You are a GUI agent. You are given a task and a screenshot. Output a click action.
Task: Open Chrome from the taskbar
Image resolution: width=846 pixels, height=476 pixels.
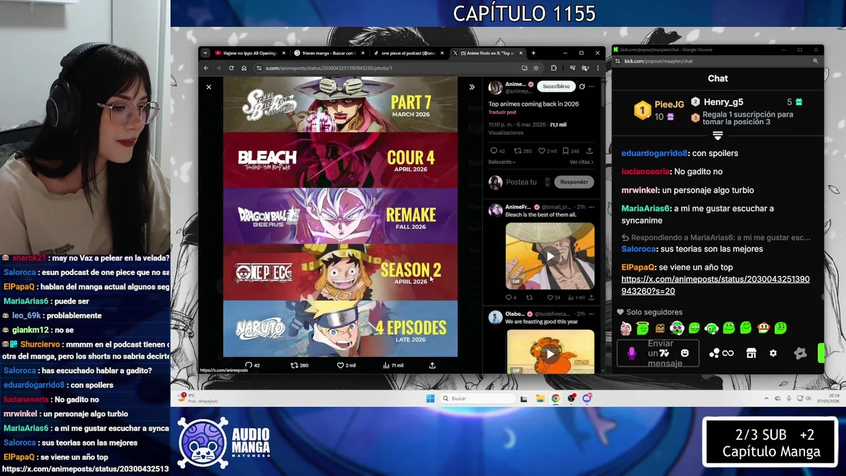(555, 398)
